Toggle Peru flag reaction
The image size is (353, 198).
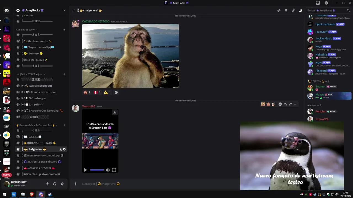point(97,92)
